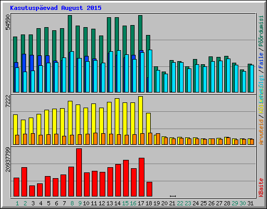The height and width of the screenshot is (209, 267).
Task: Click day label 16 on the x-axis
Action: click(x=133, y=203)
